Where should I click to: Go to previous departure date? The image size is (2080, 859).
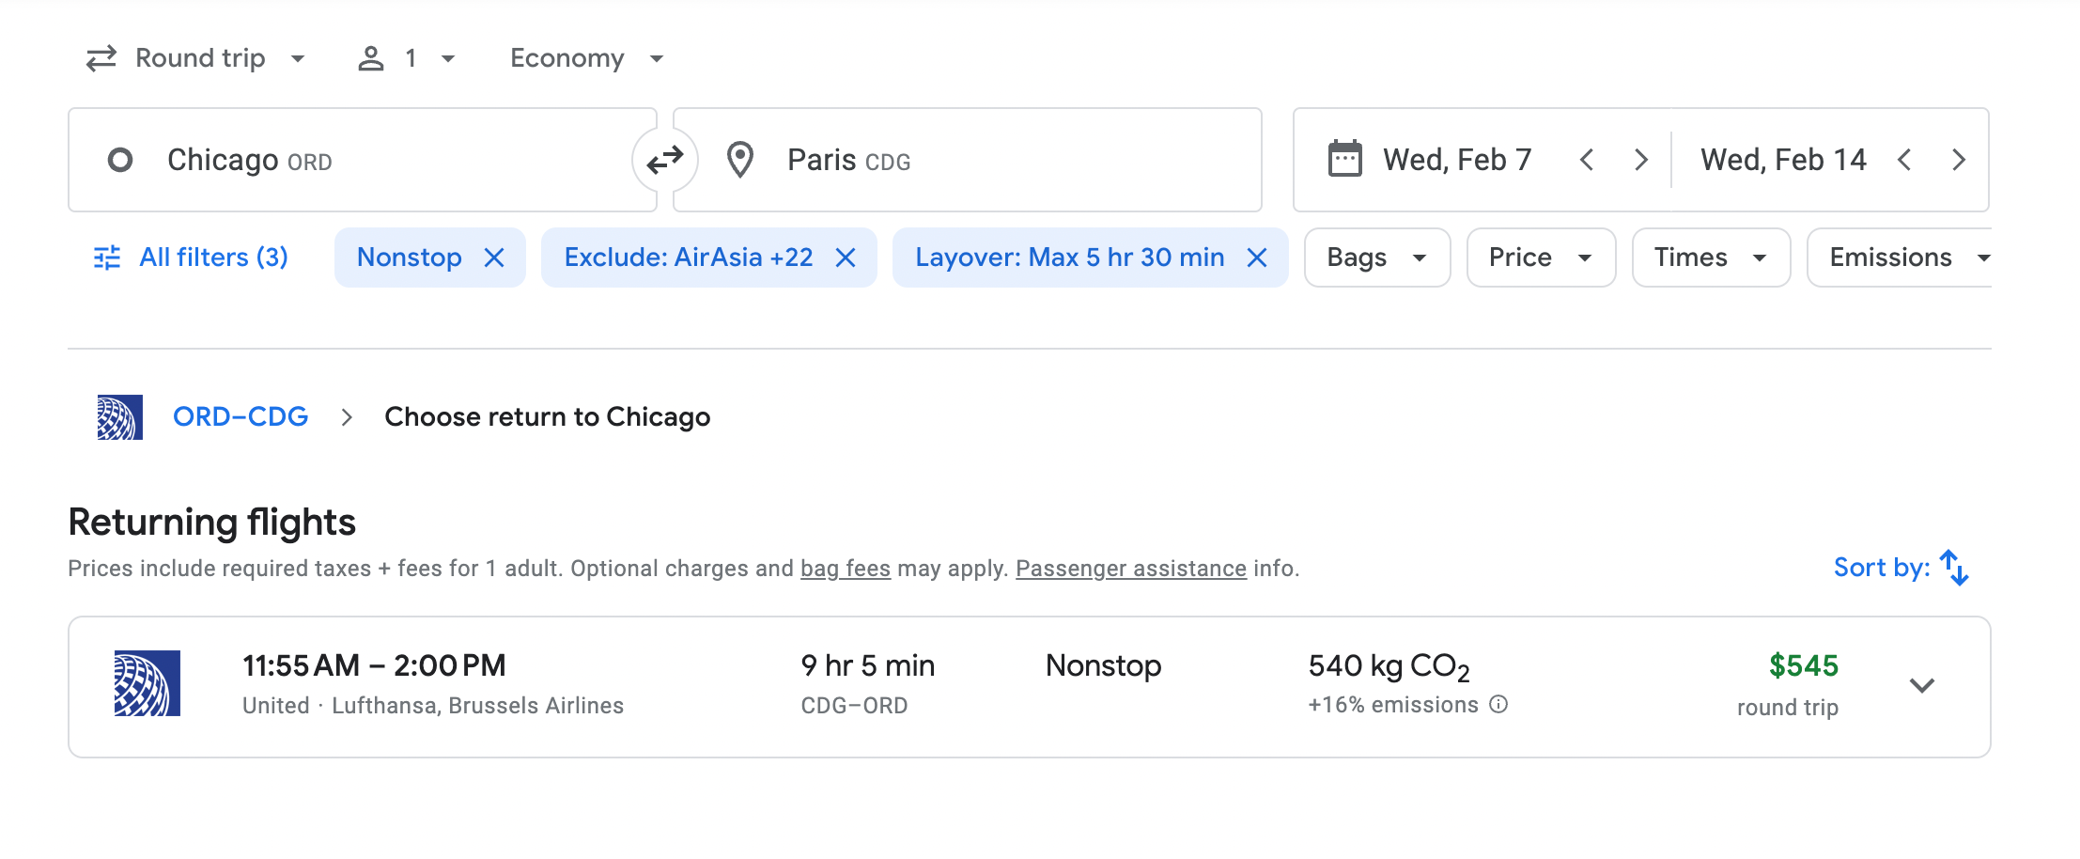[x=1587, y=160]
